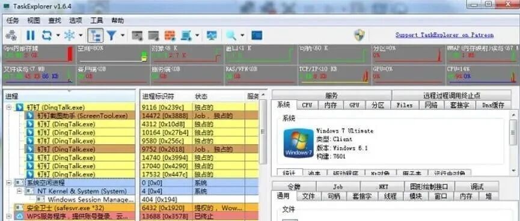Collapse the 系统空闲进程 tree node
Viewport: 520px width, 221px height.
[9, 183]
